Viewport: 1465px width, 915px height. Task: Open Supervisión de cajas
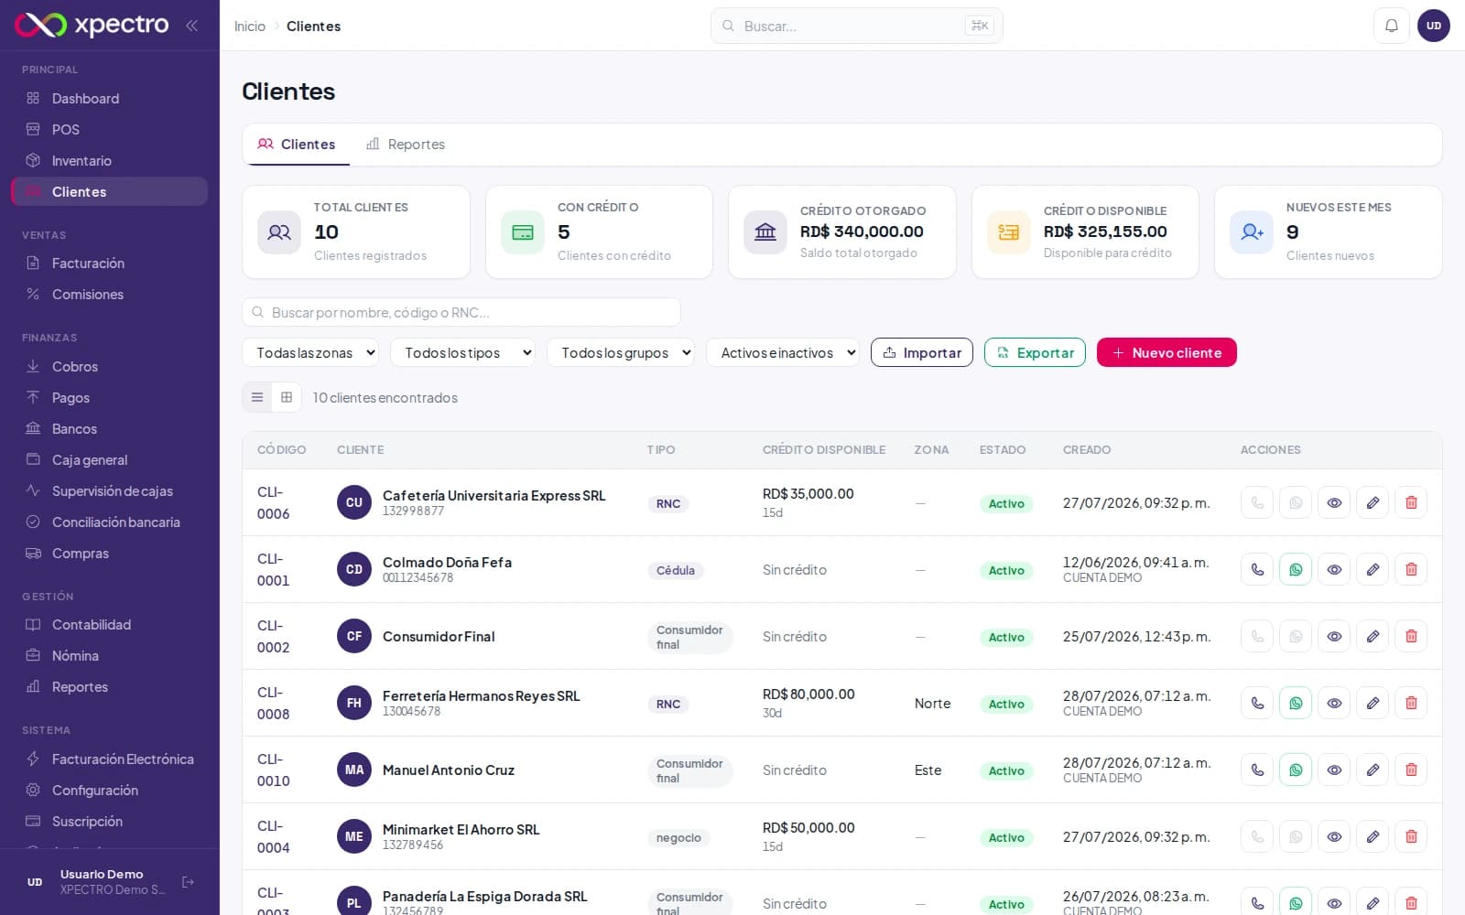point(109,490)
